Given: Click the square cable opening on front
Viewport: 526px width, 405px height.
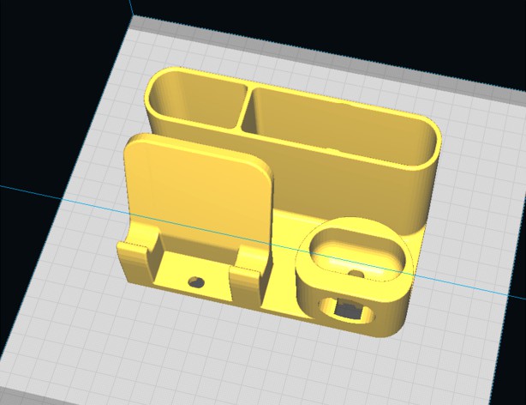Looking at the screenshot, I should pyautogui.click(x=347, y=308).
